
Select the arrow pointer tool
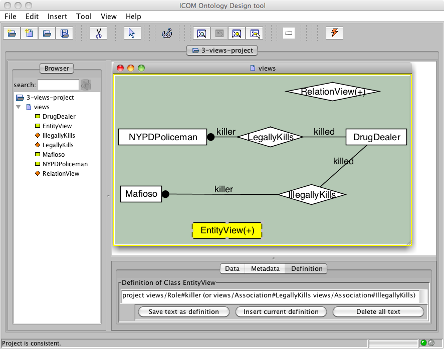(132, 33)
